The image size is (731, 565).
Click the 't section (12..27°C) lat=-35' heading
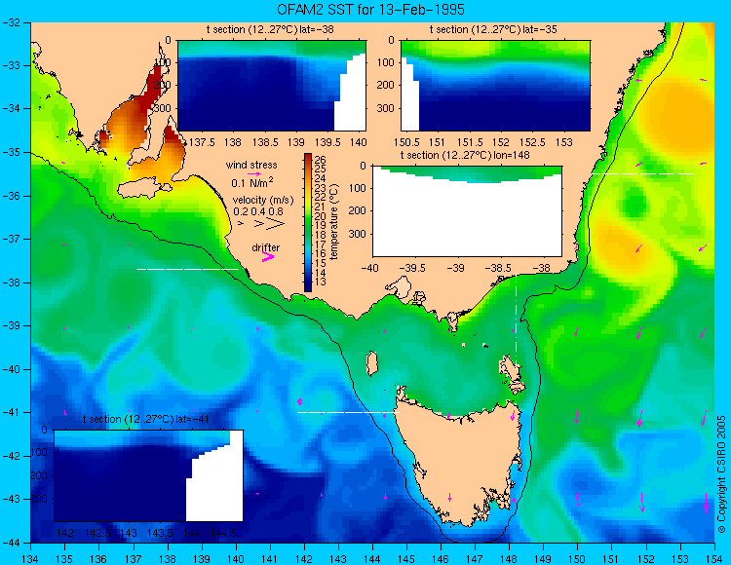tap(493, 30)
